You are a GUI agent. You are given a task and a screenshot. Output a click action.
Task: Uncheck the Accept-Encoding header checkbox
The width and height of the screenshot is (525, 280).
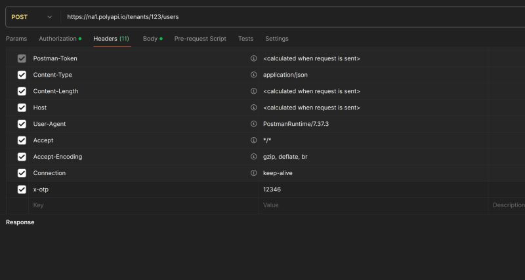22,157
